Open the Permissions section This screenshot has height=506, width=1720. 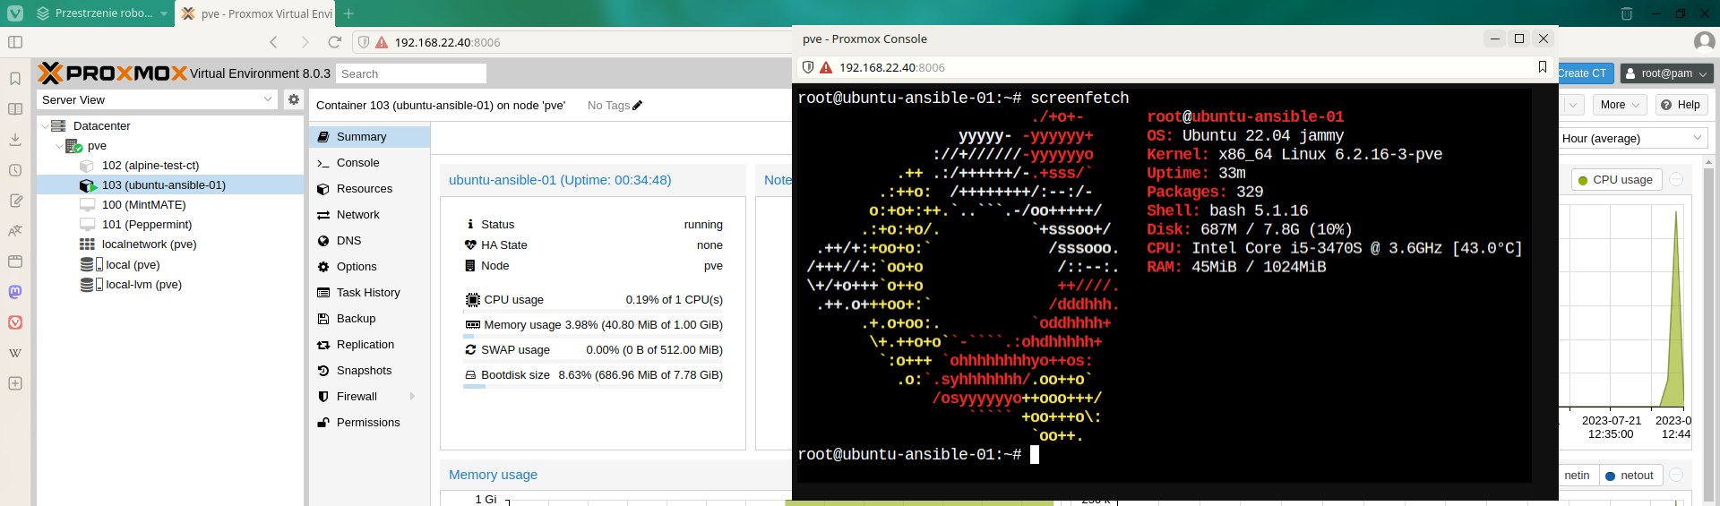tap(370, 423)
